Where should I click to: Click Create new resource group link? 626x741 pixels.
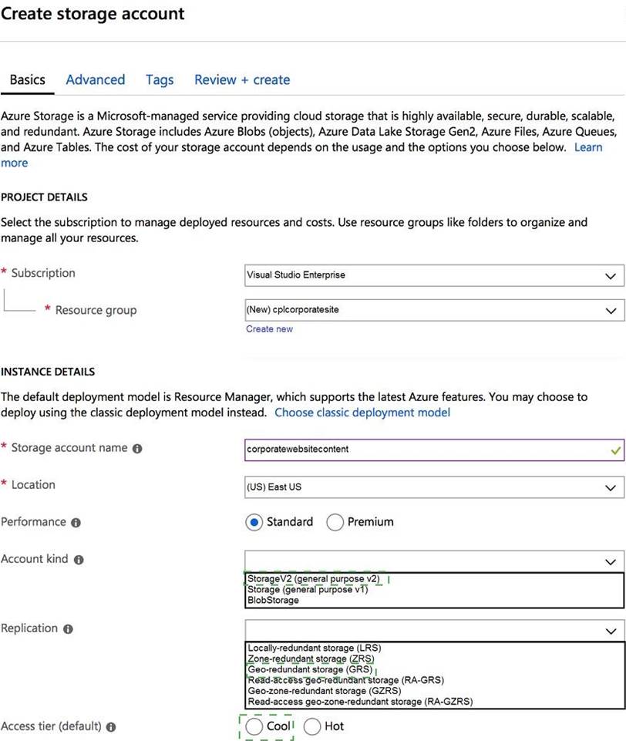point(269,329)
